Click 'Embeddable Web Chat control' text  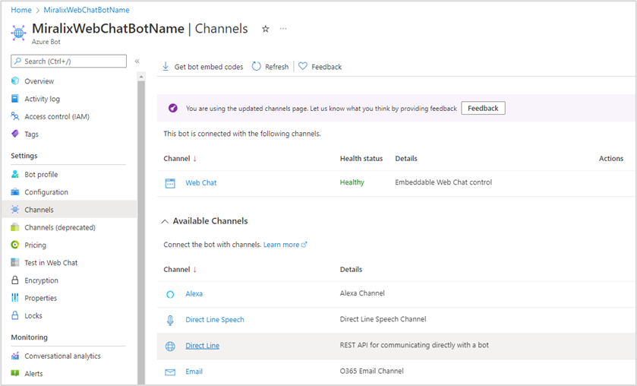tap(443, 182)
